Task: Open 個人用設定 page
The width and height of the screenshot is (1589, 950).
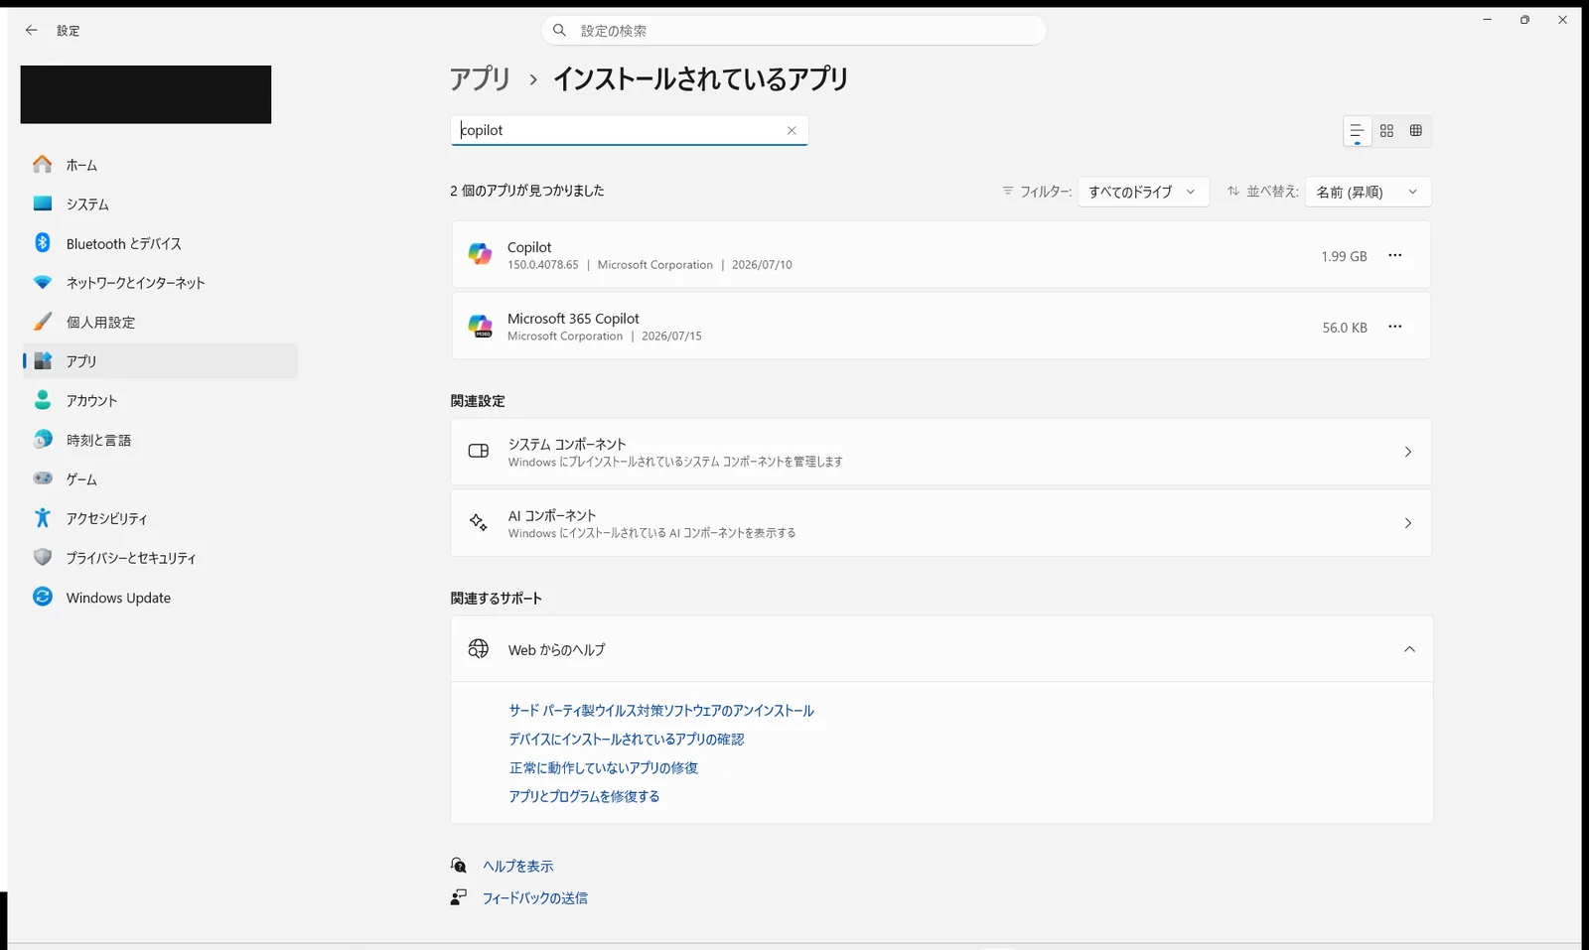Action: point(159,322)
